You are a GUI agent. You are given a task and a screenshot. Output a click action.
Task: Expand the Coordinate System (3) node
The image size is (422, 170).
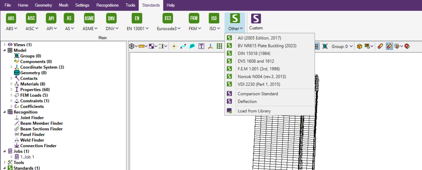11,67
